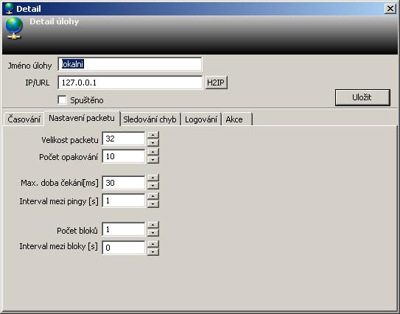Click the small globe icon in title bar
Screen dimensions: 400x314
click(9, 8)
